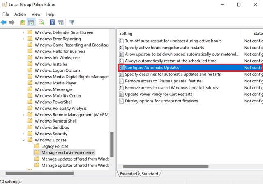Go up one level with folder icon
Screen dimensions: 263x184
(x=23, y=22)
